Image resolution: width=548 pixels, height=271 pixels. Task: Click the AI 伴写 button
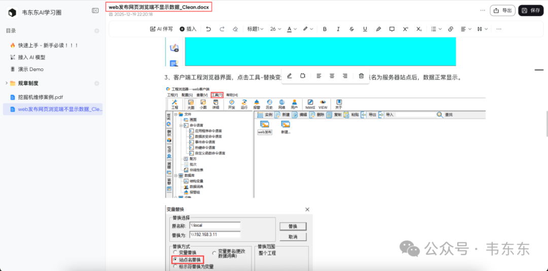pyautogui.click(x=161, y=29)
